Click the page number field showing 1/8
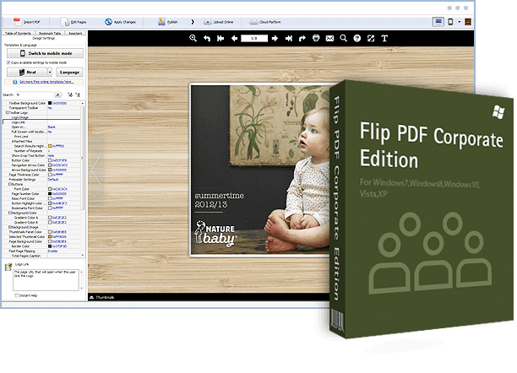 point(254,38)
